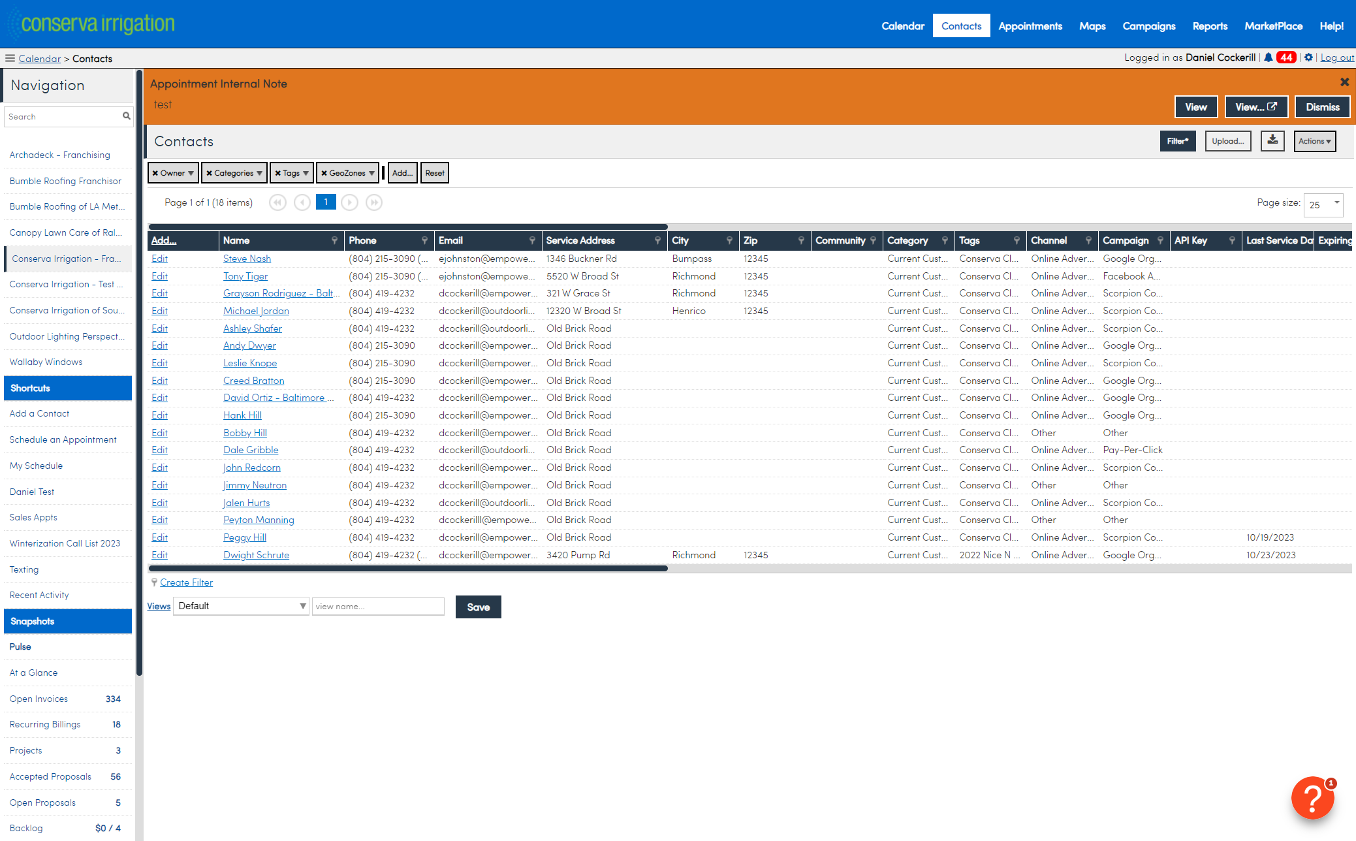Open the Add... column header menu

[164, 240]
